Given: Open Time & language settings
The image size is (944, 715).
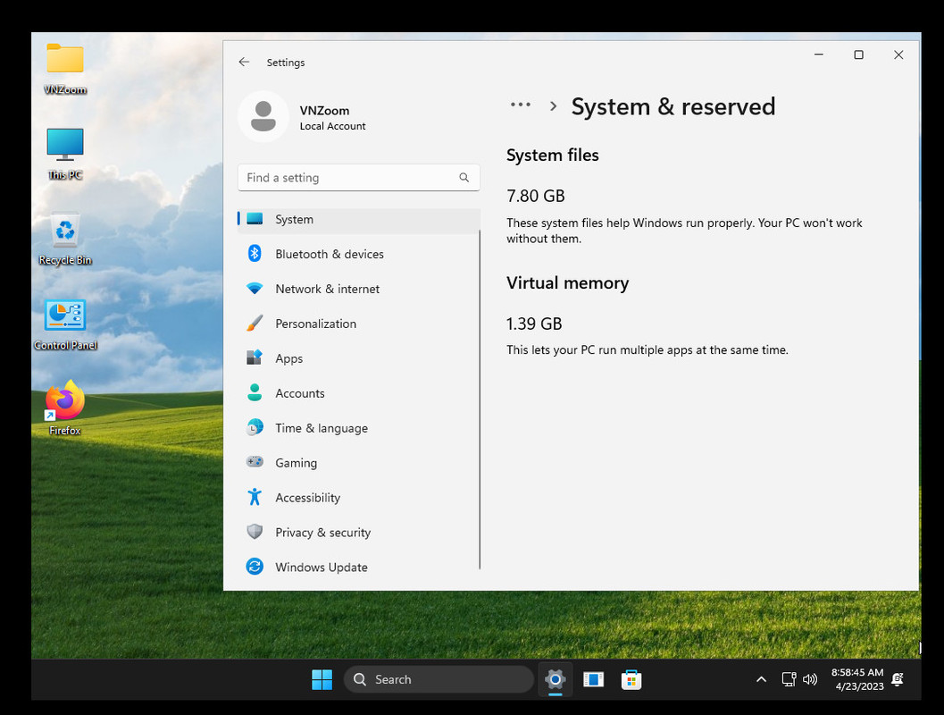Looking at the screenshot, I should (x=359, y=428).
